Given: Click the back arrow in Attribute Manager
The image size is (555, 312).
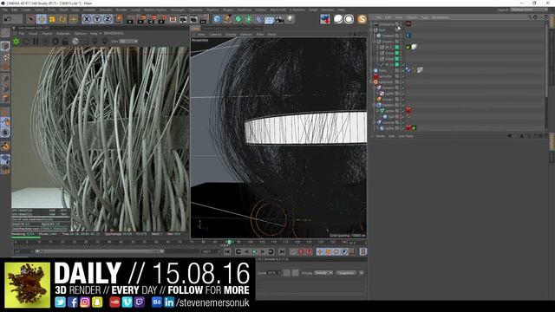Looking at the screenshot, I should point(510,136).
